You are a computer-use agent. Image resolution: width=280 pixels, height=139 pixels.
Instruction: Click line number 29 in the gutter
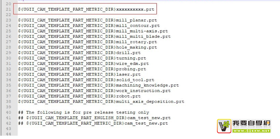point(8,53)
